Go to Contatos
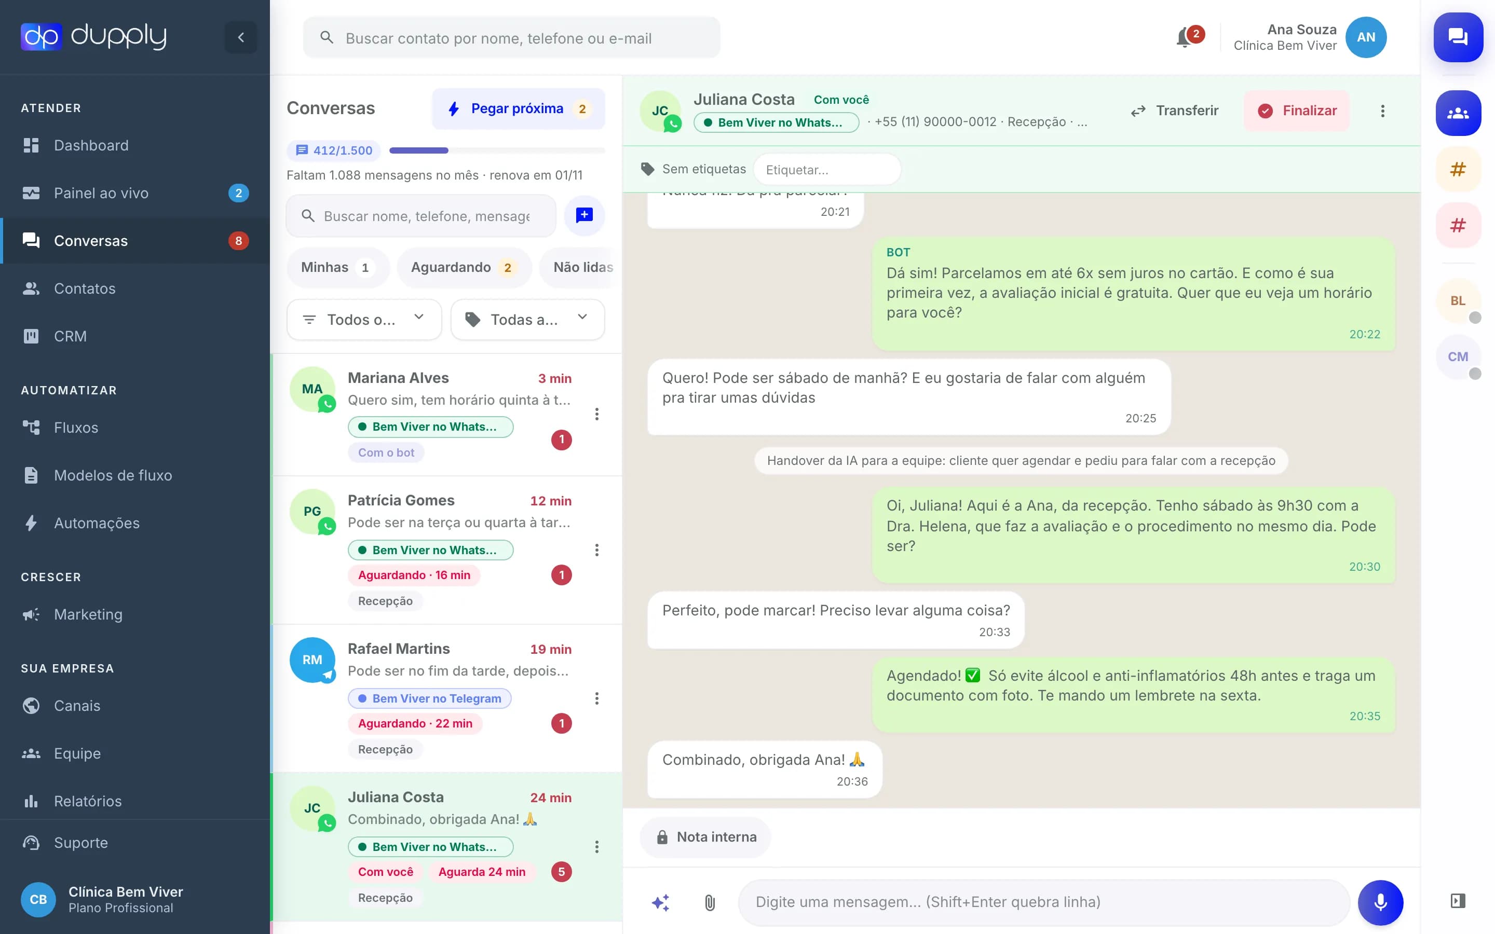 pos(134,289)
